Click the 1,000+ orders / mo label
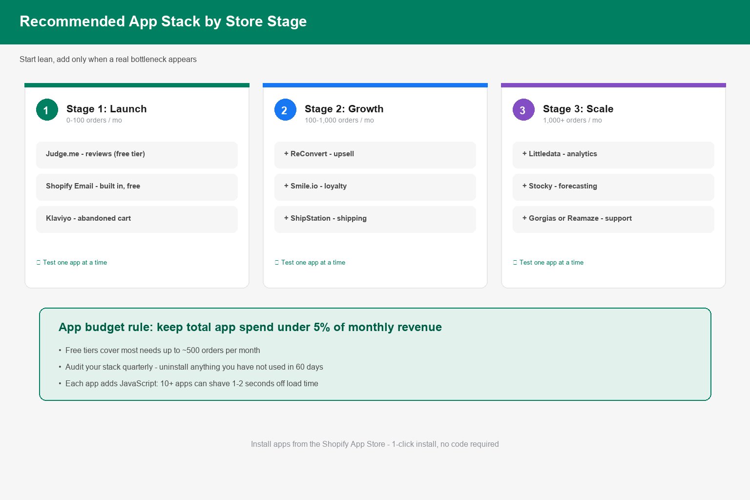The image size is (750, 500). (x=572, y=120)
